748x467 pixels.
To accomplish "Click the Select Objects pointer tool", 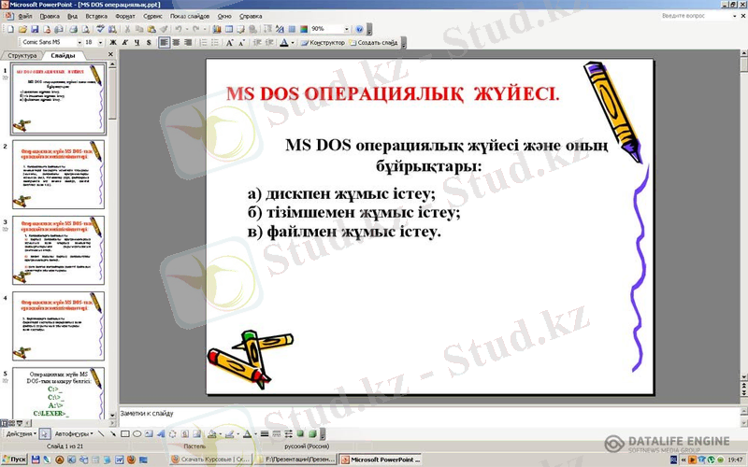I will pyautogui.click(x=45, y=433).
